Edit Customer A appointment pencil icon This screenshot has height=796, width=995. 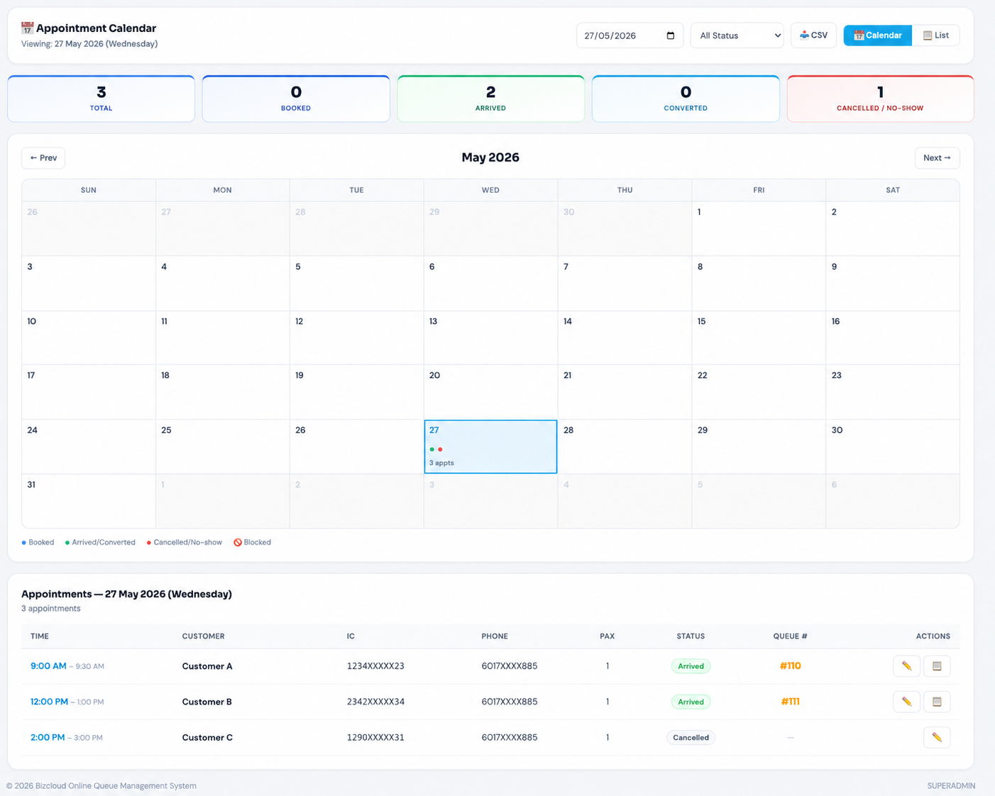[906, 665]
